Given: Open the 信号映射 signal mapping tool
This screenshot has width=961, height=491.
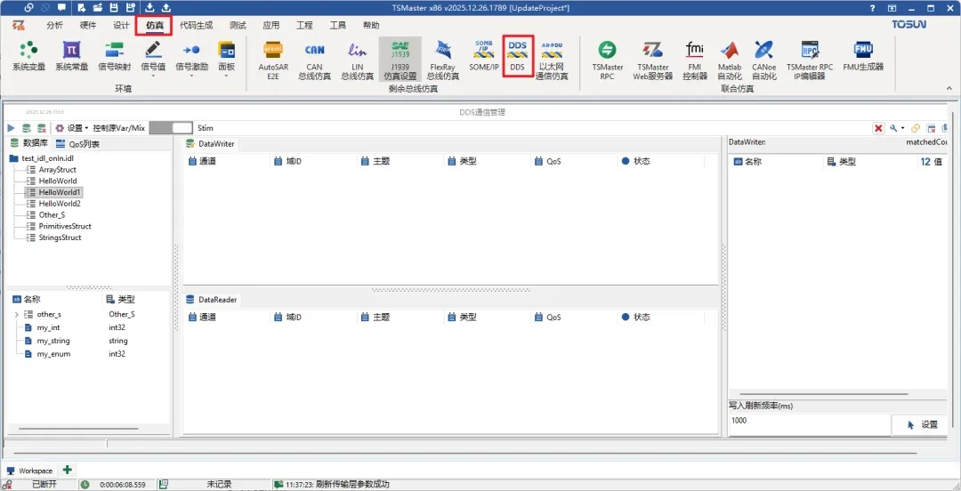Looking at the screenshot, I should click(114, 56).
